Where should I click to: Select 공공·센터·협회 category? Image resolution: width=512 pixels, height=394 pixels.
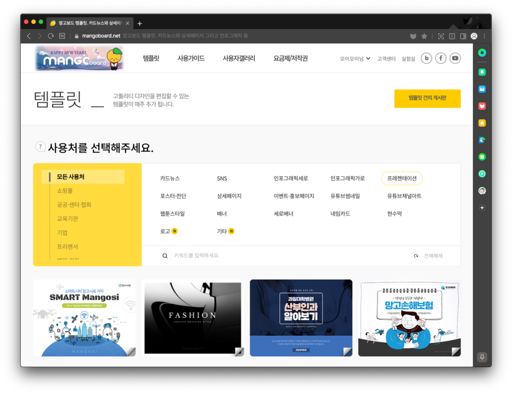74,205
